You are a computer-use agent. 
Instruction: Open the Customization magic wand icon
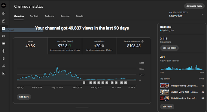coord(4,66)
